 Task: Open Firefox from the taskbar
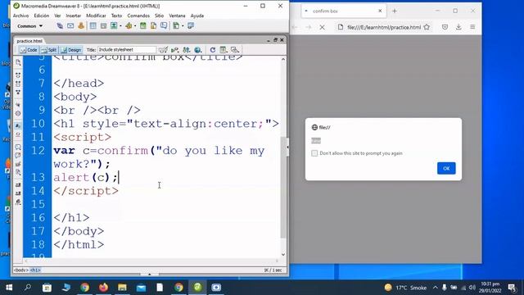(x=104, y=288)
